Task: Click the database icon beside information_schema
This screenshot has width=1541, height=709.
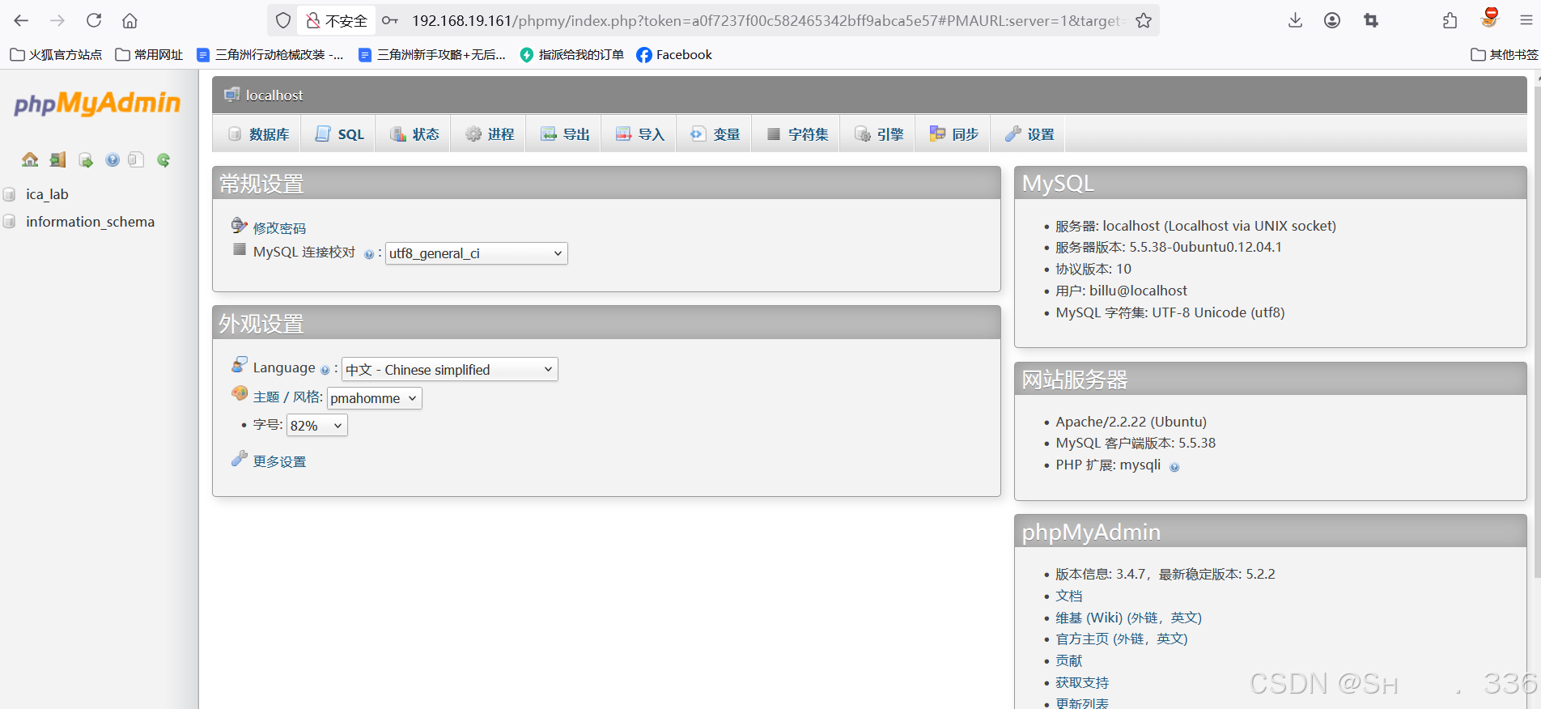Action: pyautogui.click(x=10, y=222)
